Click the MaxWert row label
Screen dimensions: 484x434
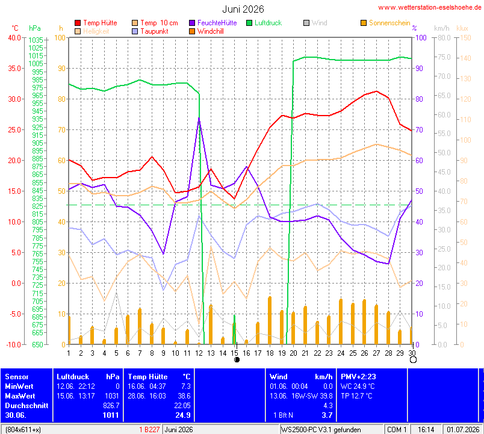coord(20,395)
